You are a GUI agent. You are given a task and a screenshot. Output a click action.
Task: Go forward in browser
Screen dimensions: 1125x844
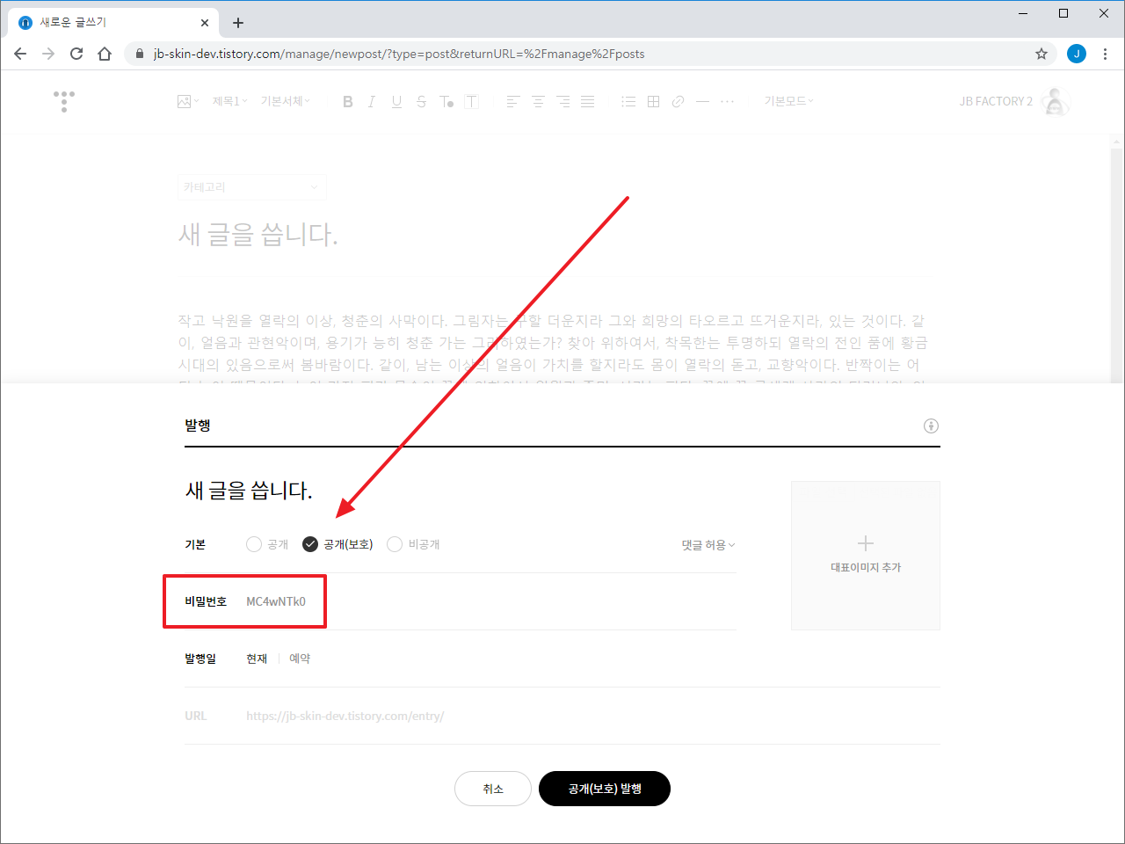coord(48,54)
